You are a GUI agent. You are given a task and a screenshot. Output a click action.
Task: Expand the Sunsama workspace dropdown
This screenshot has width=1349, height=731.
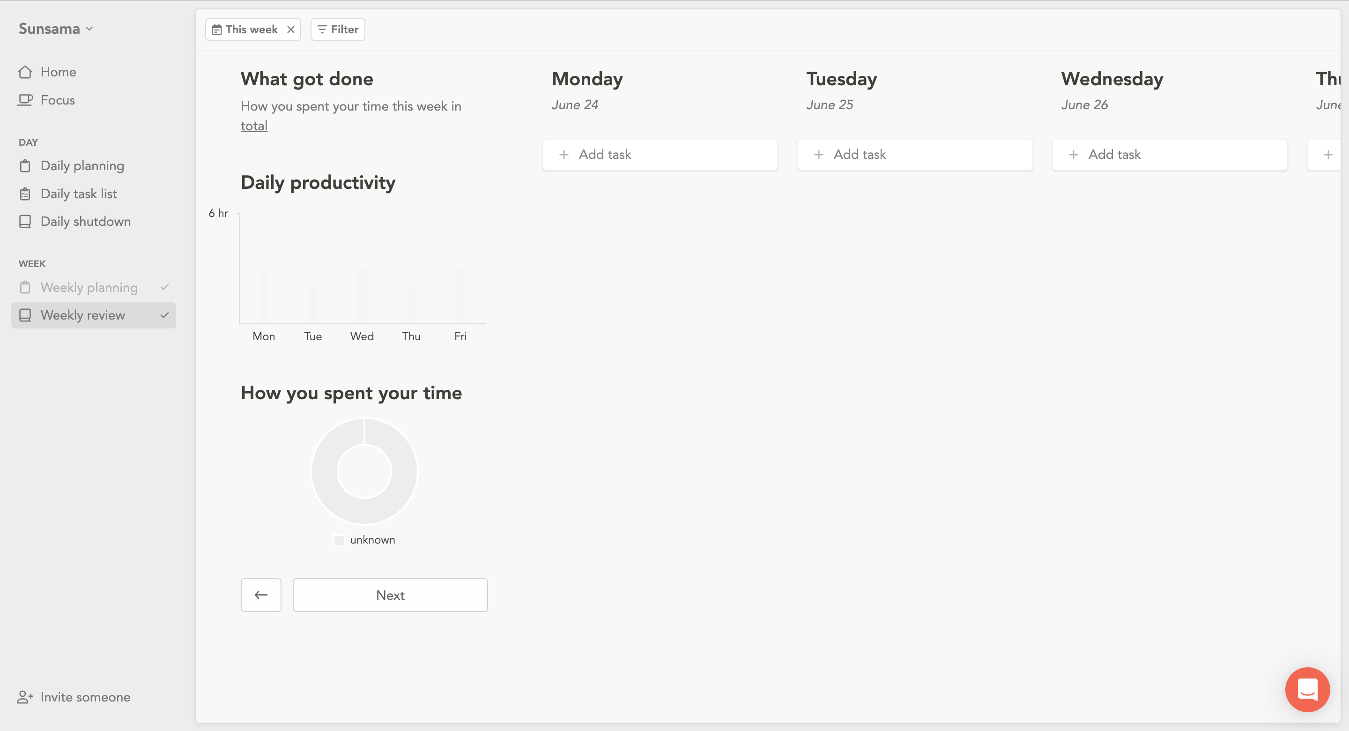(x=56, y=29)
